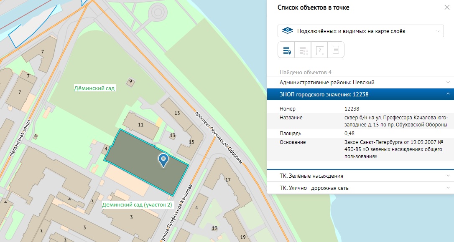Click the Дёминский сад (участок 2) label

(137, 205)
